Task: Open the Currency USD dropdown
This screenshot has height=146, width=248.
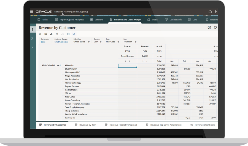Action: tap(101, 42)
